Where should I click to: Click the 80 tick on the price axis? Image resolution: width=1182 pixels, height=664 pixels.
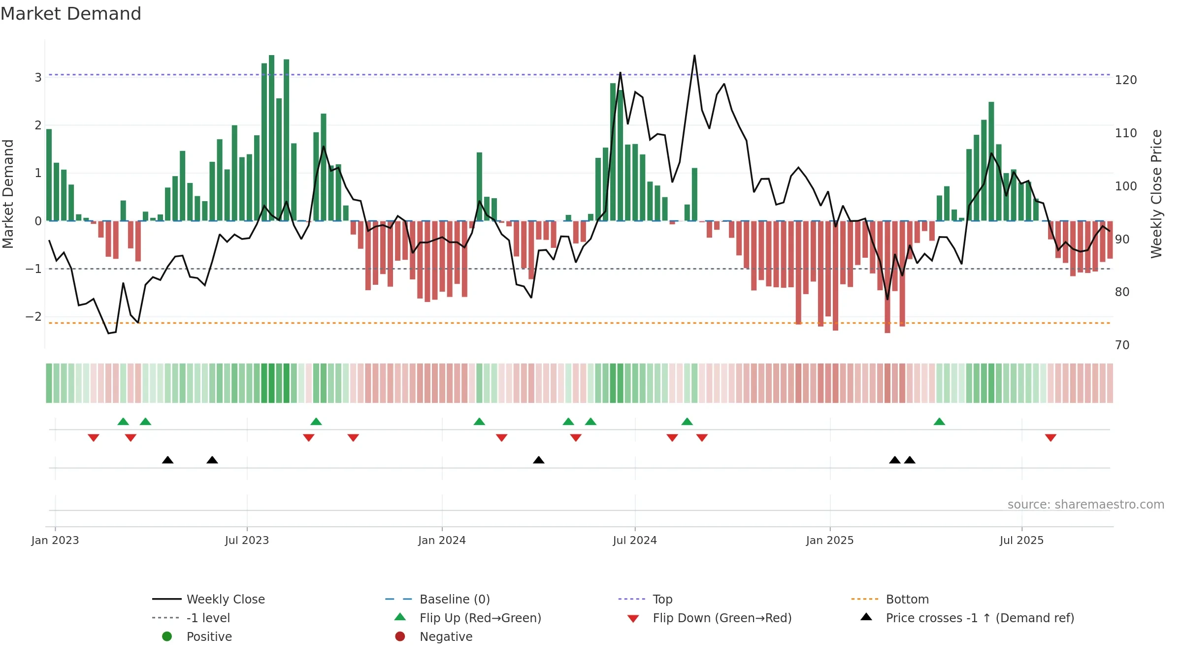[x=1122, y=292]
